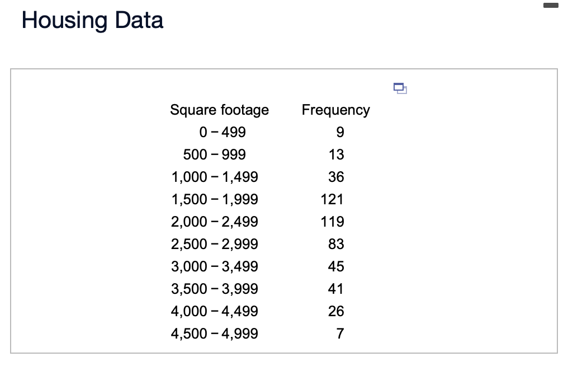
Task: Click the 4,500 – 4,999 entry
Action: (214, 334)
